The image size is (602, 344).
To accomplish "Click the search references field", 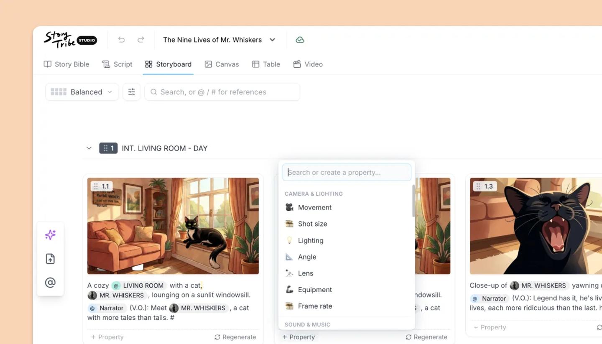I will point(222,92).
